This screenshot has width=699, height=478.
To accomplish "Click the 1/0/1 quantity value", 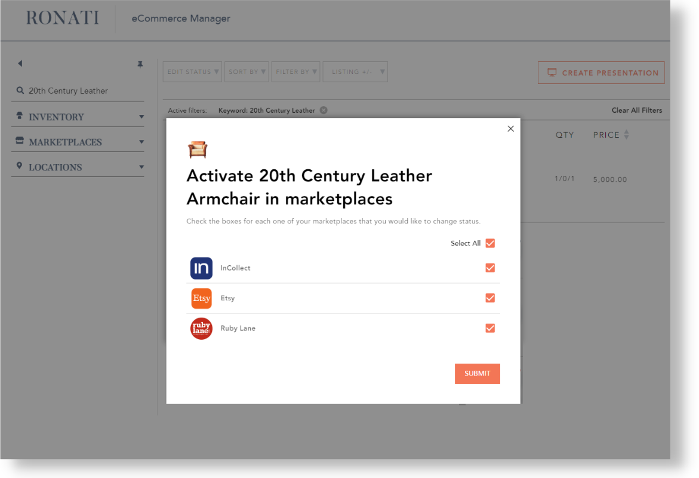I will (x=564, y=178).
